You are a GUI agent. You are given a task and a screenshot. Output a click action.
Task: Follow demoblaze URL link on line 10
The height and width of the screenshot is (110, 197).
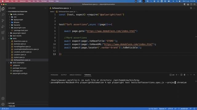click(128, 44)
